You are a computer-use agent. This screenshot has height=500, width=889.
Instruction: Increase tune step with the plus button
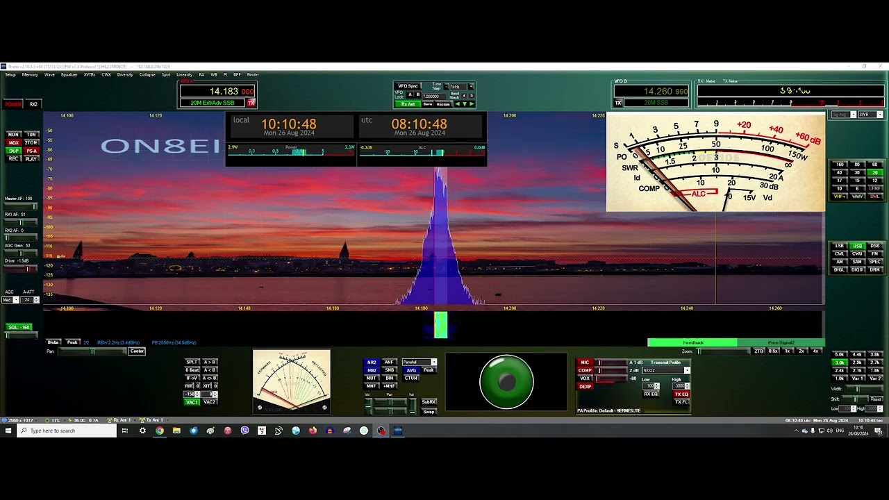[x=471, y=86]
